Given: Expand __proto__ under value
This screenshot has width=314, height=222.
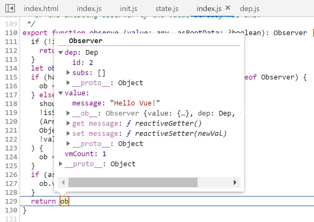Looking at the screenshot, I should pyautogui.click(x=68, y=143).
